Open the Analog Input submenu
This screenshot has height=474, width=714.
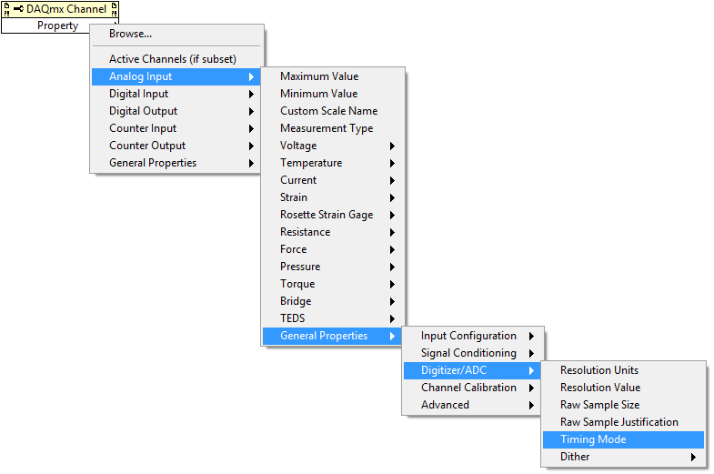[176, 76]
